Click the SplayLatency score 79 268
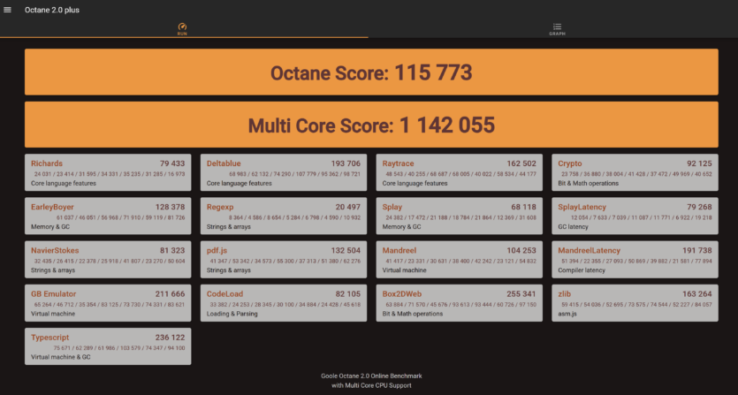The height and width of the screenshot is (395, 738). (x=699, y=207)
